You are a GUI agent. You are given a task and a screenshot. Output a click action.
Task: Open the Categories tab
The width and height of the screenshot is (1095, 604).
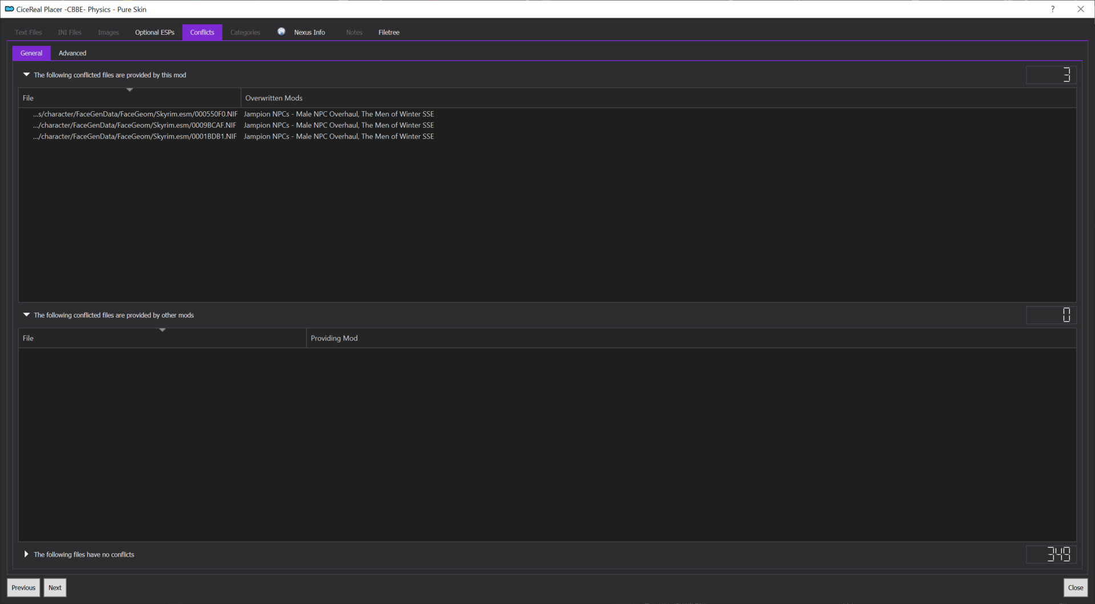pyautogui.click(x=245, y=33)
